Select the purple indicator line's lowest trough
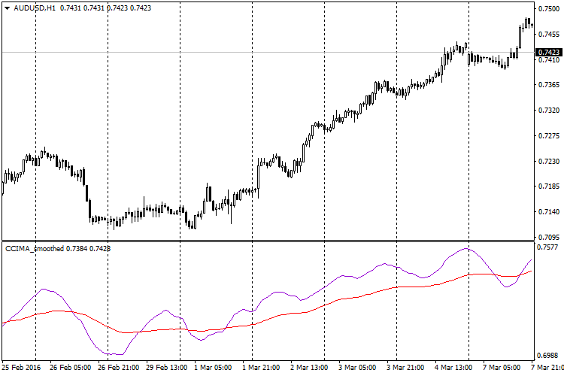 113,353
